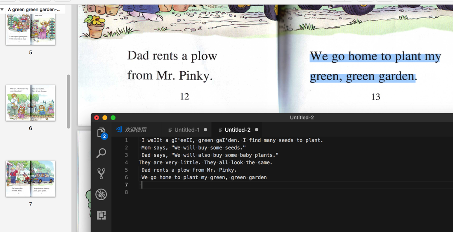Open the Debug icon in VS Code
The width and height of the screenshot is (453, 232).
tap(101, 194)
